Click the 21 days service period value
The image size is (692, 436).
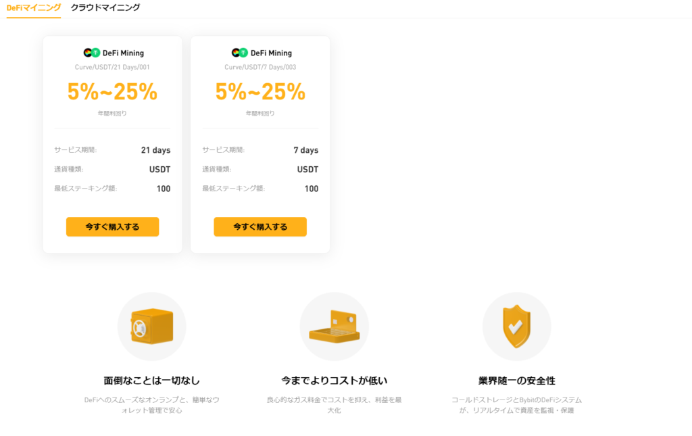click(156, 150)
